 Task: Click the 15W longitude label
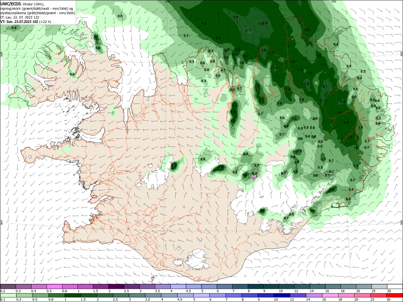pos(334,2)
